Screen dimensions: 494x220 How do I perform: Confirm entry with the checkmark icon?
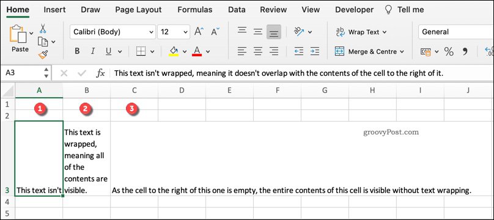click(82, 73)
